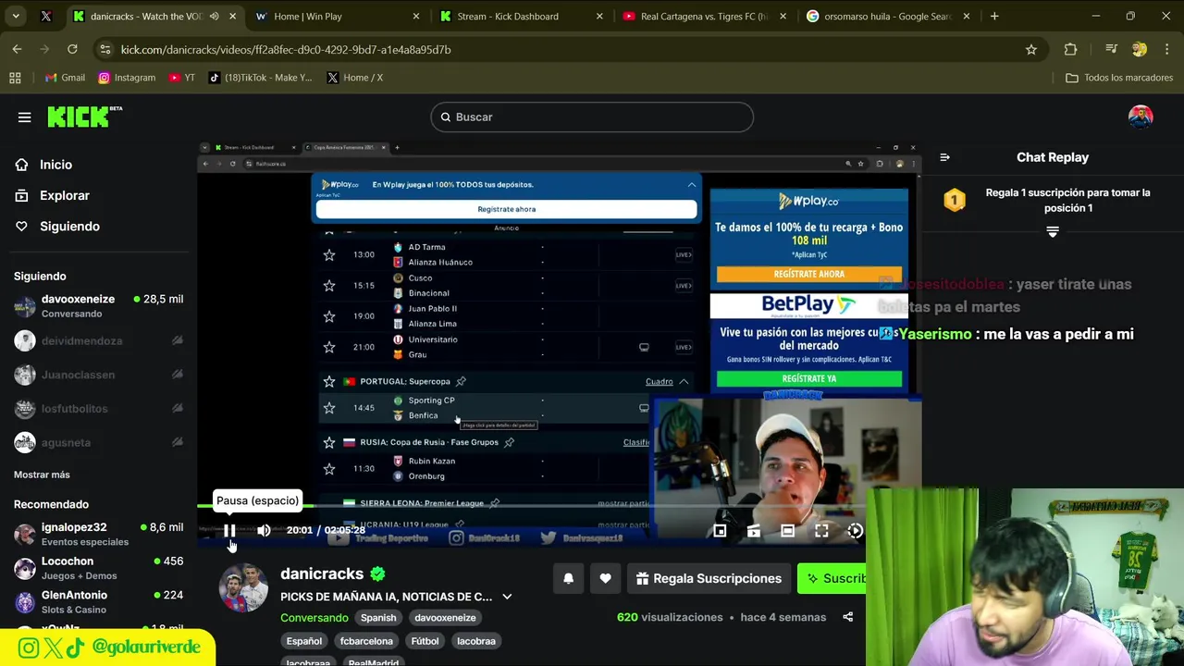The height and width of the screenshot is (666, 1184).
Task: Open davooxeneize channel in sidebar
Action: pyautogui.click(x=98, y=306)
